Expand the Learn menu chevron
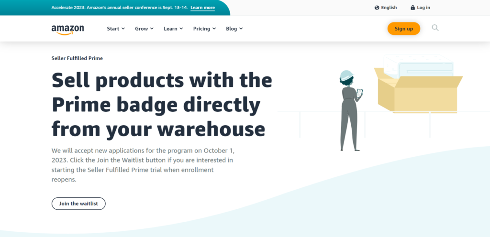The width and height of the screenshot is (490, 237). coord(181,28)
